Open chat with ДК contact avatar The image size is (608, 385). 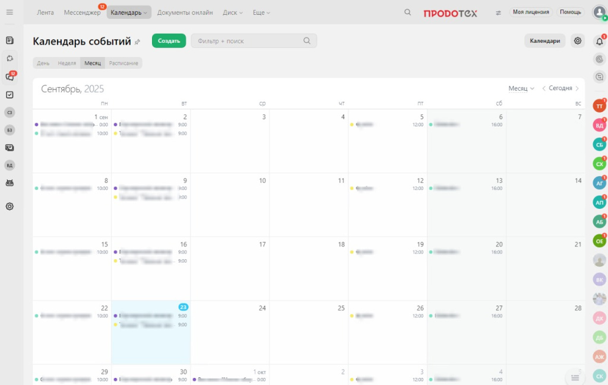pos(600,318)
